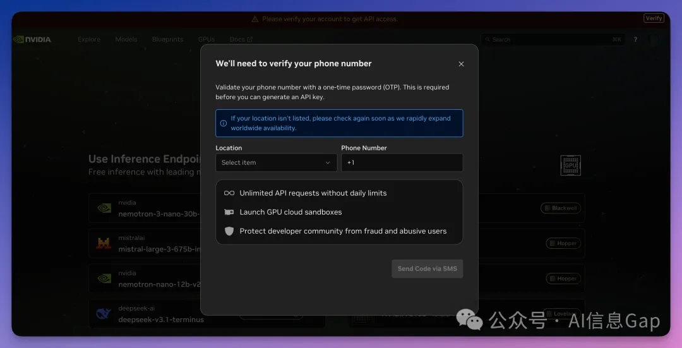Open the Location select item dropdown
682x348 pixels.
(x=276, y=163)
